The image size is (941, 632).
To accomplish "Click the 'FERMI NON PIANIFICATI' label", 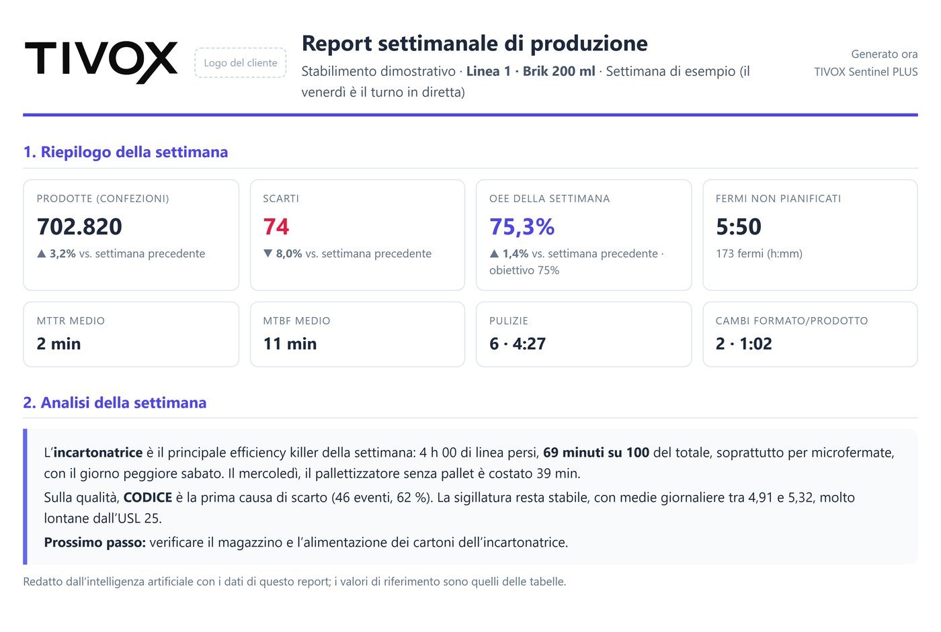I will pos(778,199).
